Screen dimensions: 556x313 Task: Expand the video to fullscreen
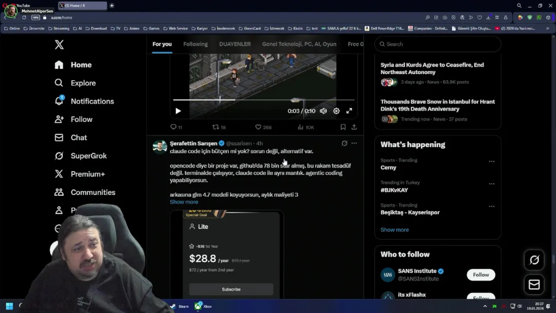coord(349,111)
